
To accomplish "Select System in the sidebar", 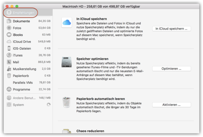I will 28,105.
